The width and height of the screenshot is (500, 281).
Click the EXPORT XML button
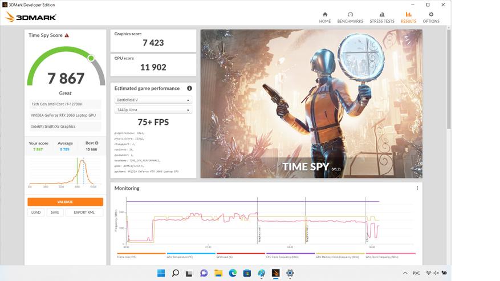click(84, 213)
